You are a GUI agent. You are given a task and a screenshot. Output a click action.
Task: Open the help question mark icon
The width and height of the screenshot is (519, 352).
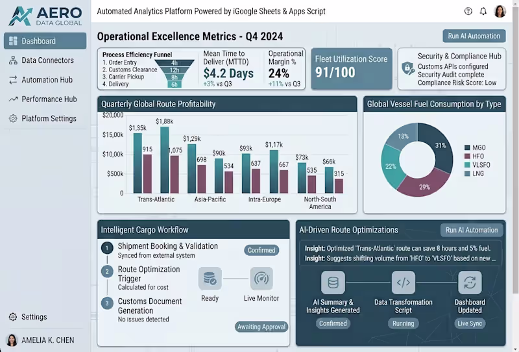pos(468,11)
